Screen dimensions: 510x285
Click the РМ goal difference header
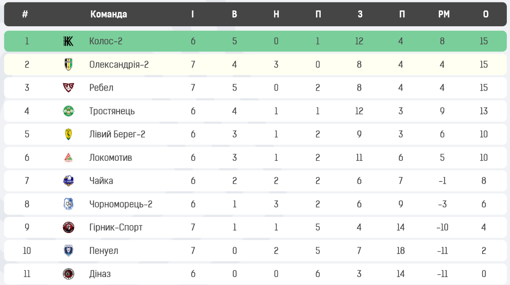coord(444,14)
